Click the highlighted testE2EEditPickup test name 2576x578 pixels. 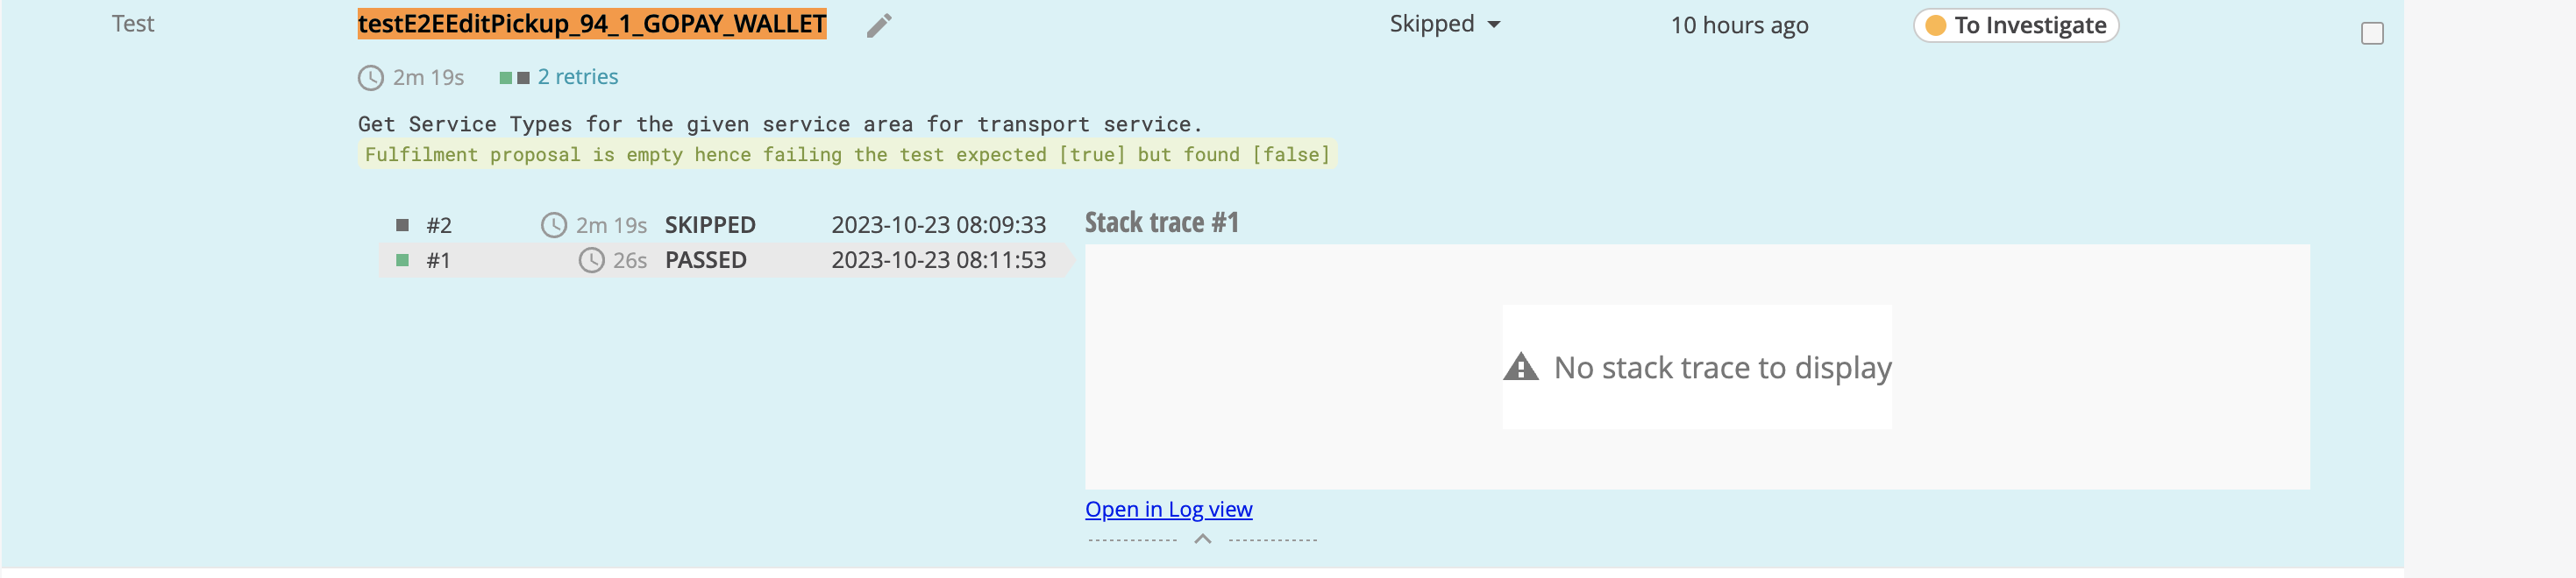click(592, 22)
